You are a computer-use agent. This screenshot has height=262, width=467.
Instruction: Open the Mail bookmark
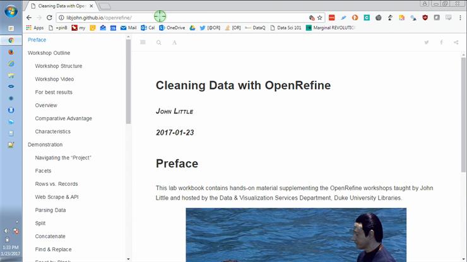tap(128, 28)
